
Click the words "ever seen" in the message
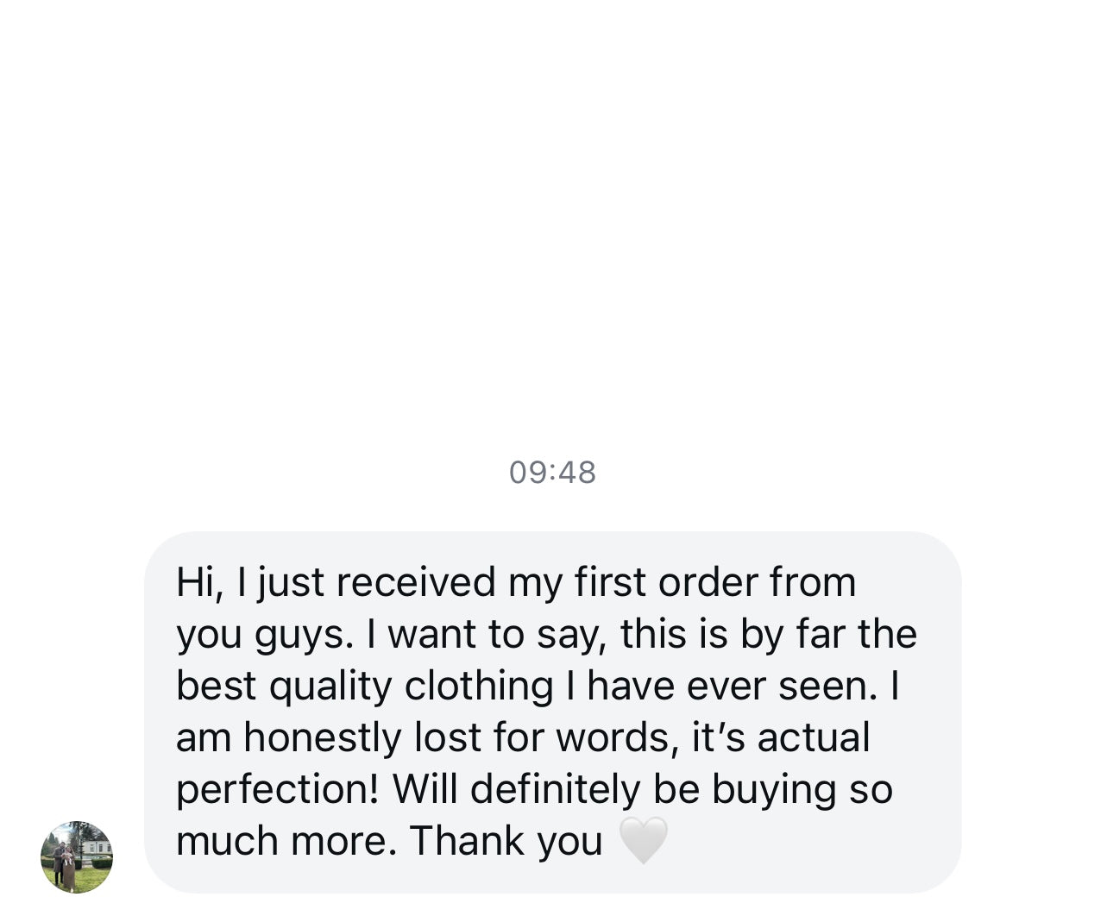point(782,687)
